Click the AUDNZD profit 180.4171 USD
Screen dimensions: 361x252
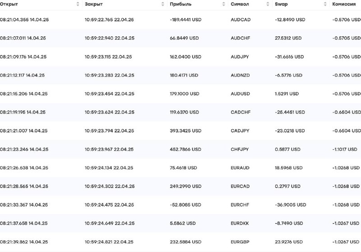click(184, 75)
